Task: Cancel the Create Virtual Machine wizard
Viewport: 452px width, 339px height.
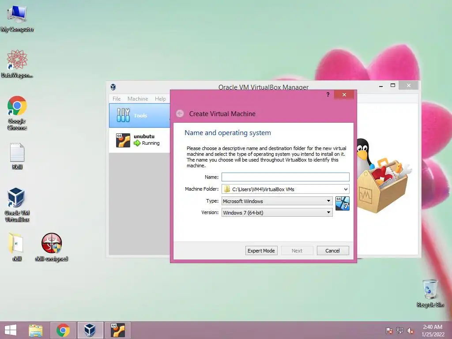Action: click(333, 251)
